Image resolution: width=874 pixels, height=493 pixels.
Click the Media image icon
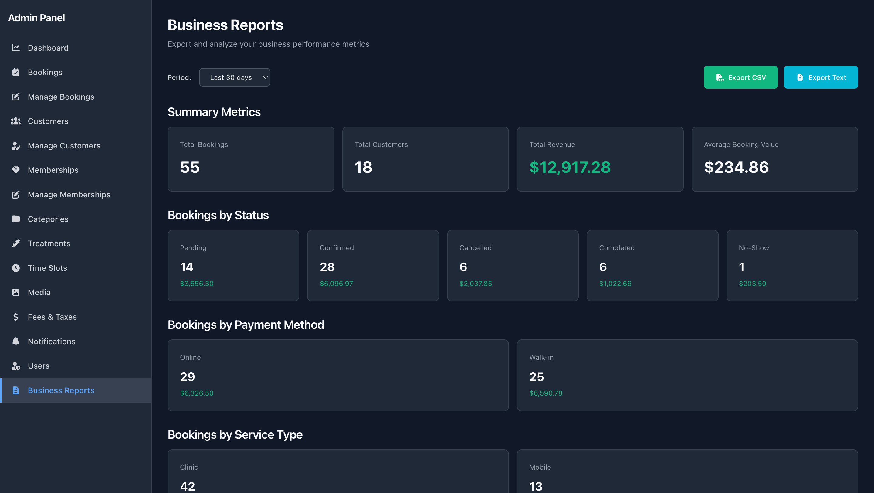point(16,292)
